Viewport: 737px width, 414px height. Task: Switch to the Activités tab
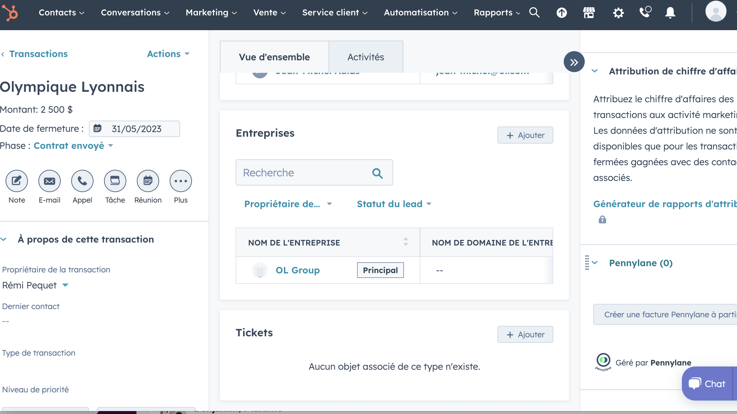pyautogui.click(x=366, y=57)
